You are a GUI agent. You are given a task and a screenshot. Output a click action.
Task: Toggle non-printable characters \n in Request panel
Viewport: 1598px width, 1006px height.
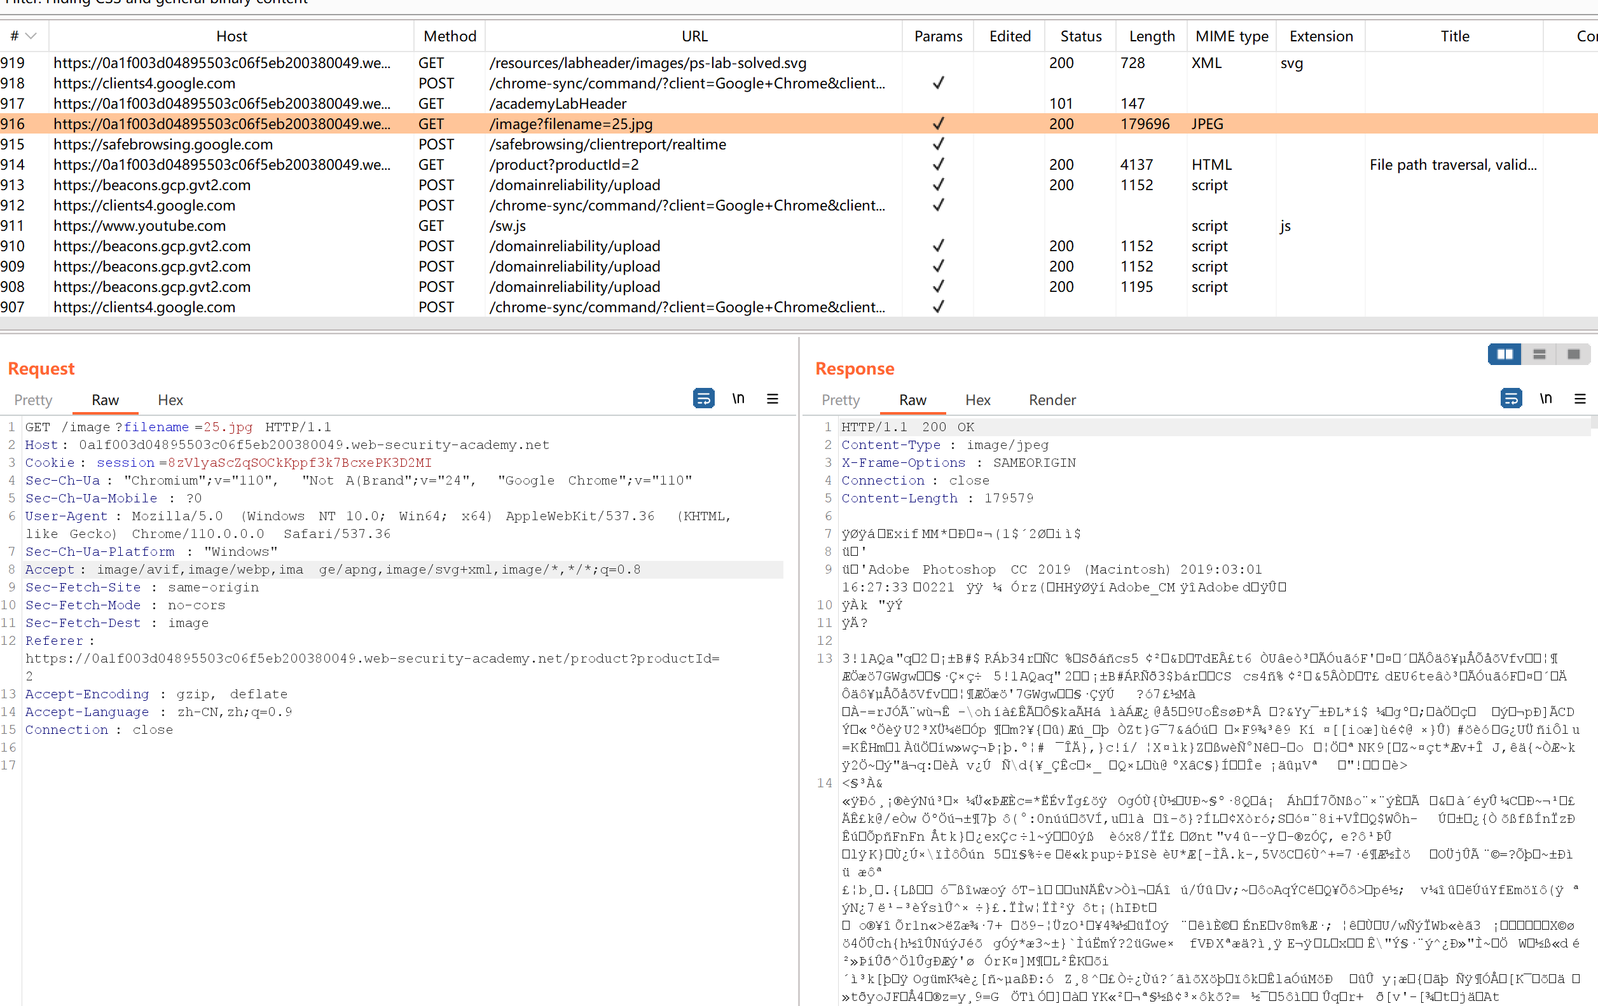click(738, 398)
